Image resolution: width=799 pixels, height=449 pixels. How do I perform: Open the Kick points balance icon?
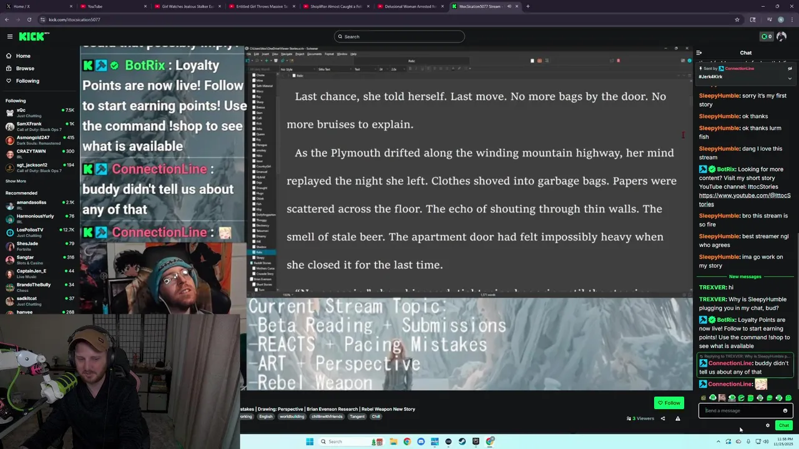coord(766,36)
